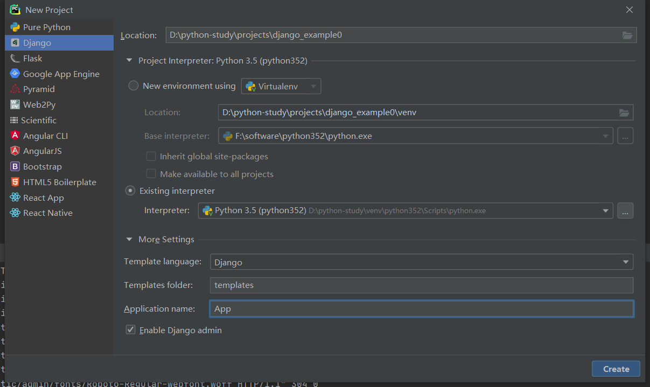This screenshot has width=650, height=387.
Task: Click the Web2Py icon in sidebar
Action: [15, 104]
